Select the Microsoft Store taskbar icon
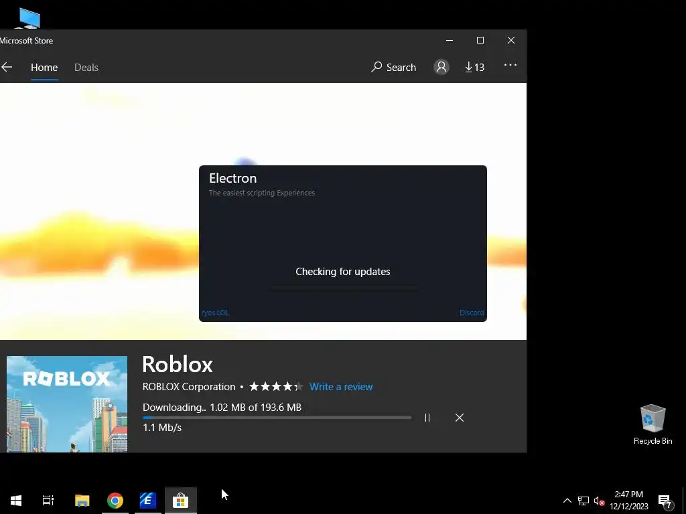Image resolution: width=686 pixels, height=514 pixels. pyautogui.click(x=181, y=501)
